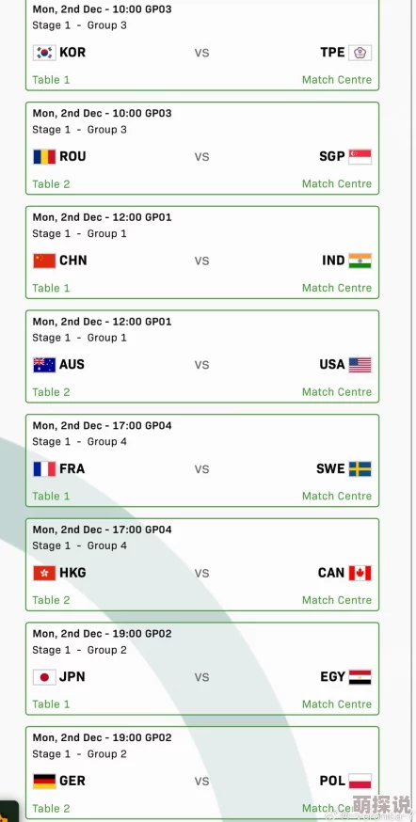Screen dimensions: 416x822
Task: Click the Germany flag icon
Action: point(44,782)
